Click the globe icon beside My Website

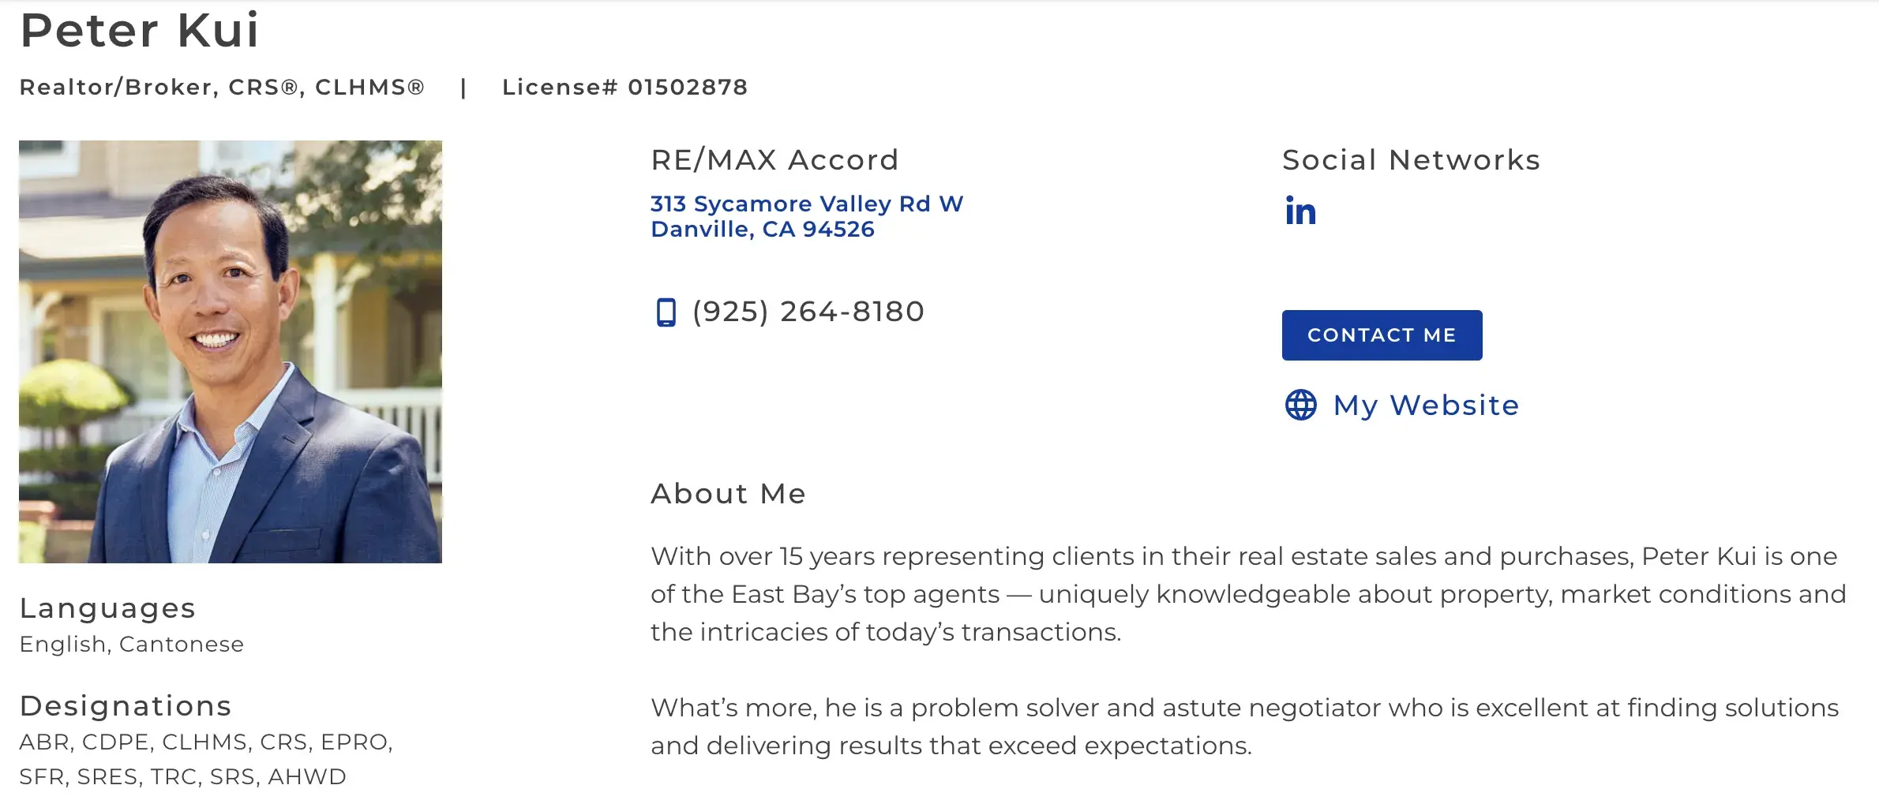(x=1300, y=406)
